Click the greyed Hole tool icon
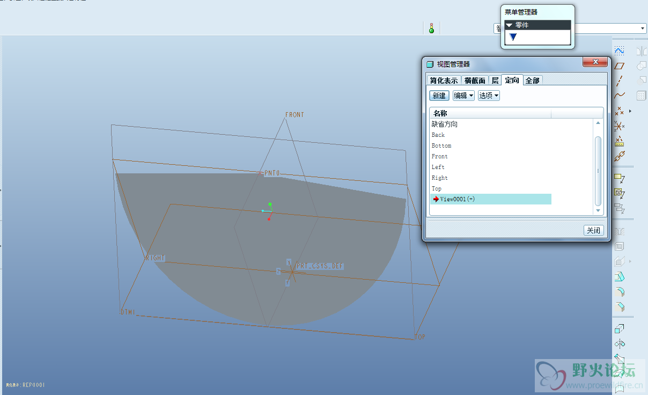Screen dimensions: 648x395 [x=620, y=231]
